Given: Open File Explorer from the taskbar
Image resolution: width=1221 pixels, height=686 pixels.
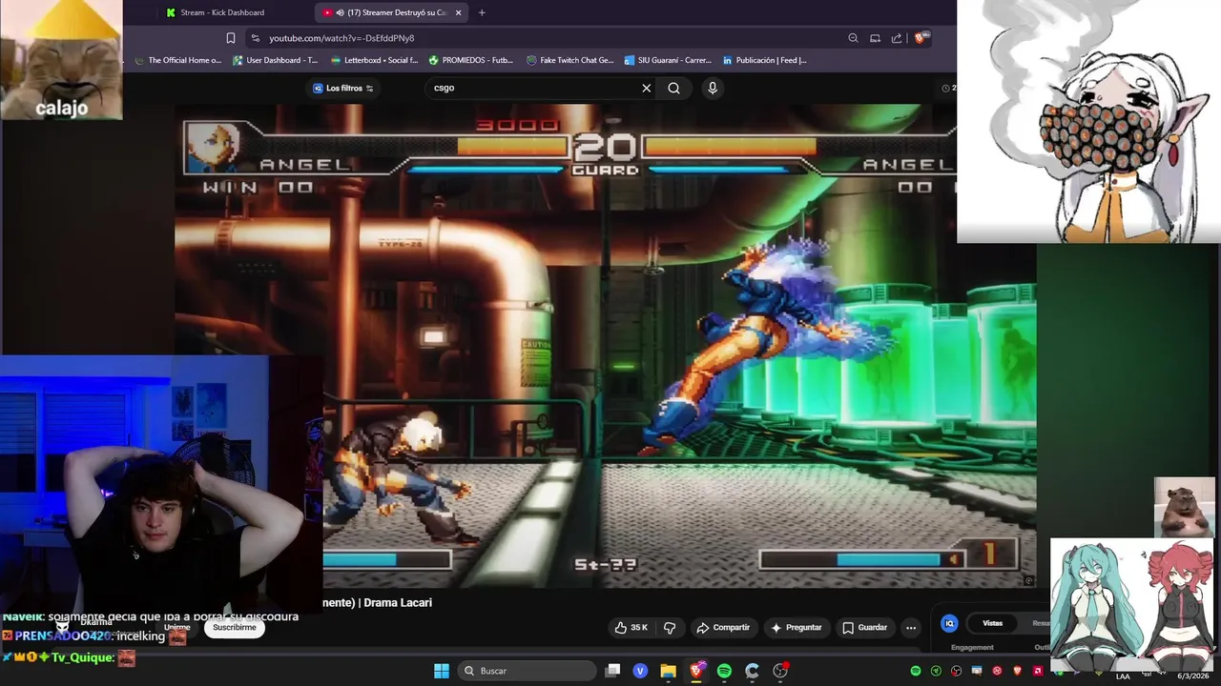Looking at the screenshot, I should pyautogui.click(x=668, y=671).
